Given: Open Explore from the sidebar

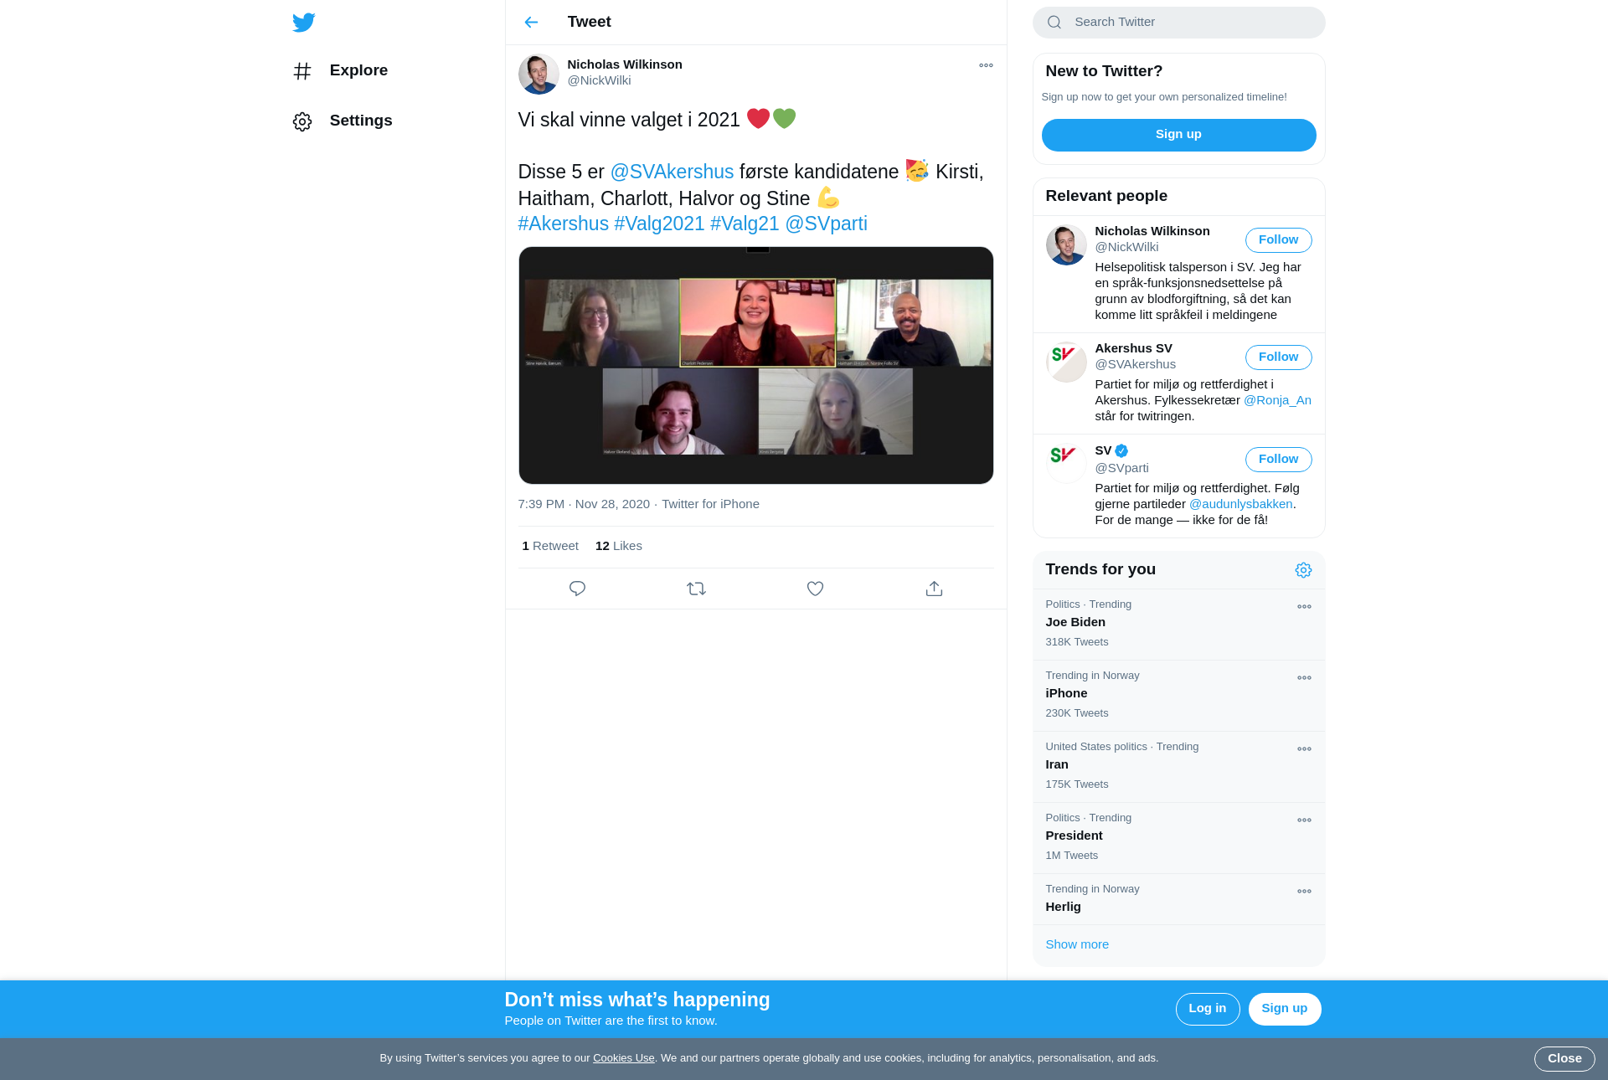Looking at the screenshot, I should click(x=358, y=70).
